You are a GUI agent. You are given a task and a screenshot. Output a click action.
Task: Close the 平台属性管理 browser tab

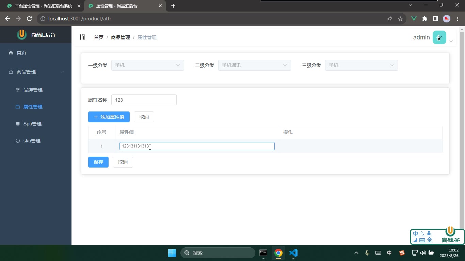pyautogui.click(x=79, y=6)
